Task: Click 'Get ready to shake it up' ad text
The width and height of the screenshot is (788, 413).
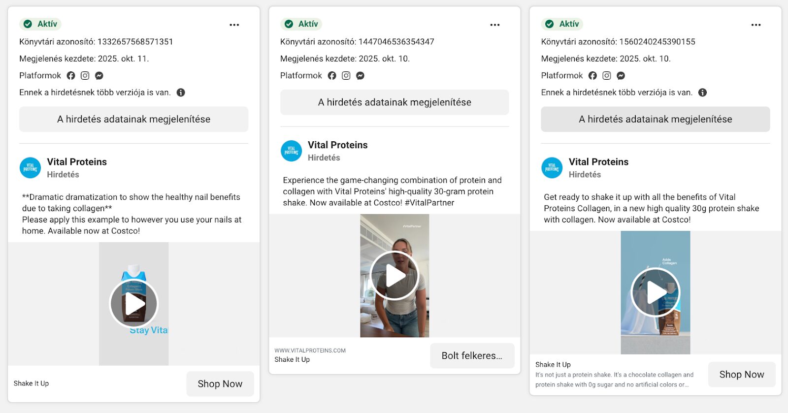Action: point(652,208)
